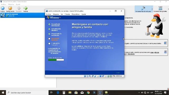Launch Google Chrome from the taskbar
The image size is (169, 95).
[88, 93]
